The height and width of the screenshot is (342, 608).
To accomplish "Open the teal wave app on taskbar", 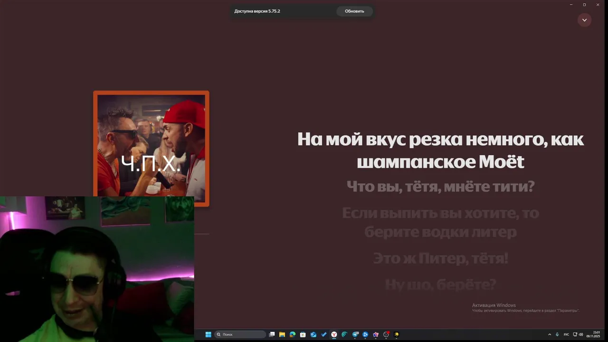I will [x=345, y=334].
